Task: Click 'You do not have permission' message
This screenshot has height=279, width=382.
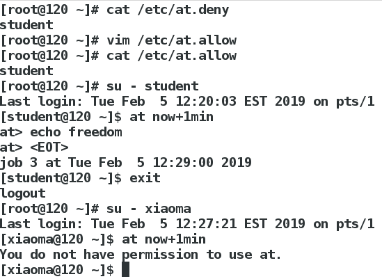Action: pos(141,255)
